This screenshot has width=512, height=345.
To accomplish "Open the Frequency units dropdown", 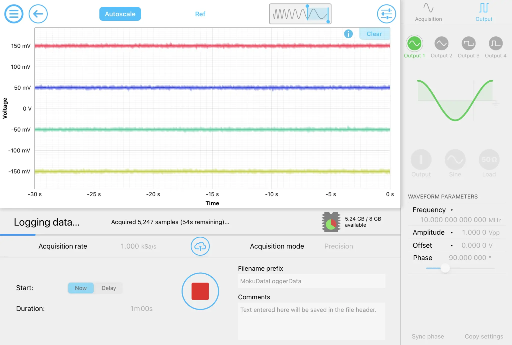I will click(x=452, y=210).
